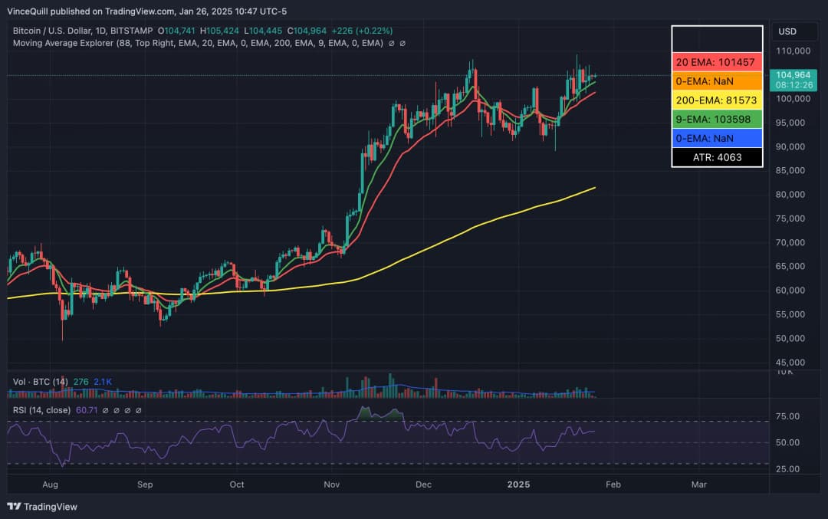Click the red 20 EMA table cell

717,61
